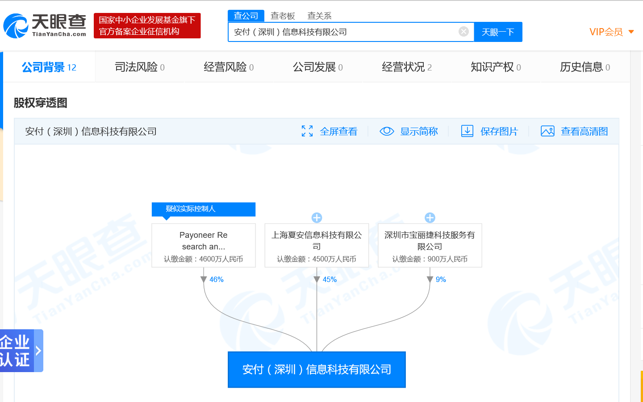Click the 股权穿透图 section heading
Viewport: 643px width, 402px height.
coord(40,103)
